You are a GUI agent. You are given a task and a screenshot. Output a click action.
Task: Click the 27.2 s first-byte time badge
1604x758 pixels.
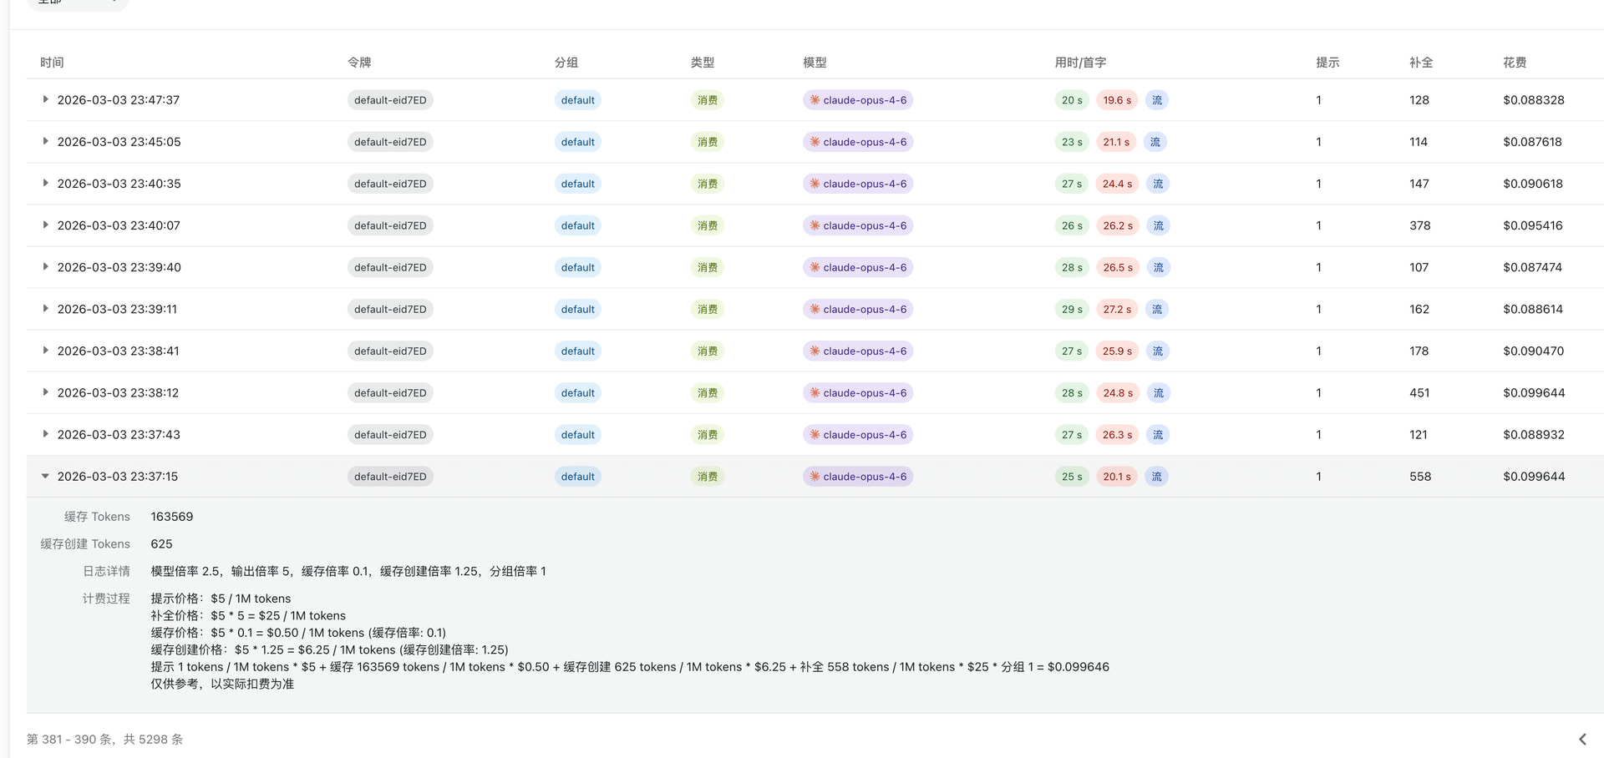click(x=1117, y=309)
